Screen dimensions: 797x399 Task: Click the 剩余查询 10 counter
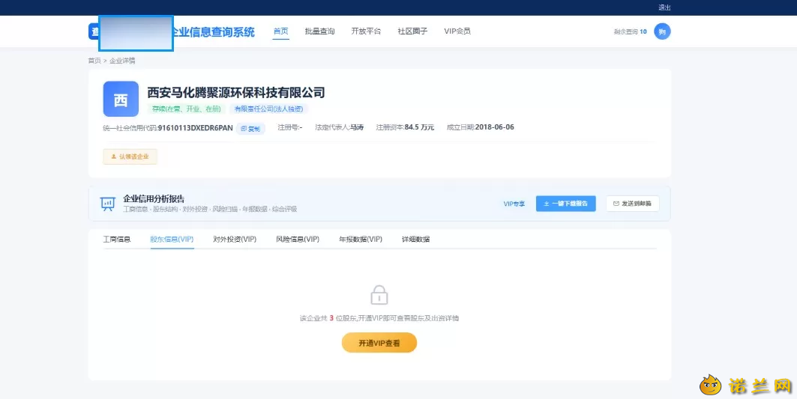[x=631, y=31]
